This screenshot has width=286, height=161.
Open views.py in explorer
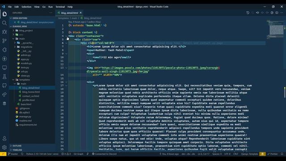tap(32, 76)
